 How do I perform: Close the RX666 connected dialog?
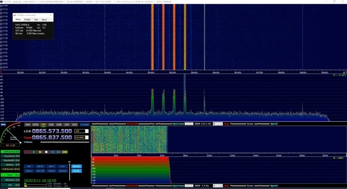(51, 15)
